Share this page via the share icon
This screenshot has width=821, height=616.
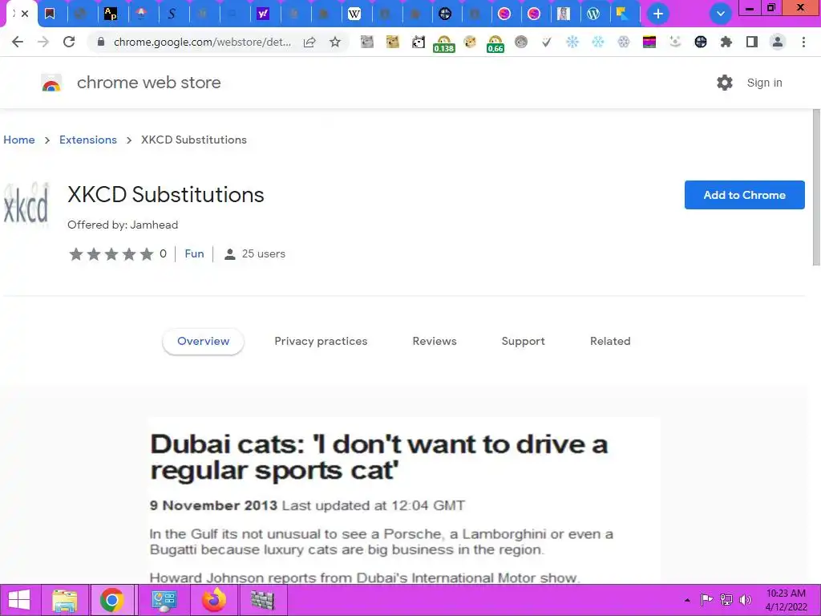click(309, 42)
